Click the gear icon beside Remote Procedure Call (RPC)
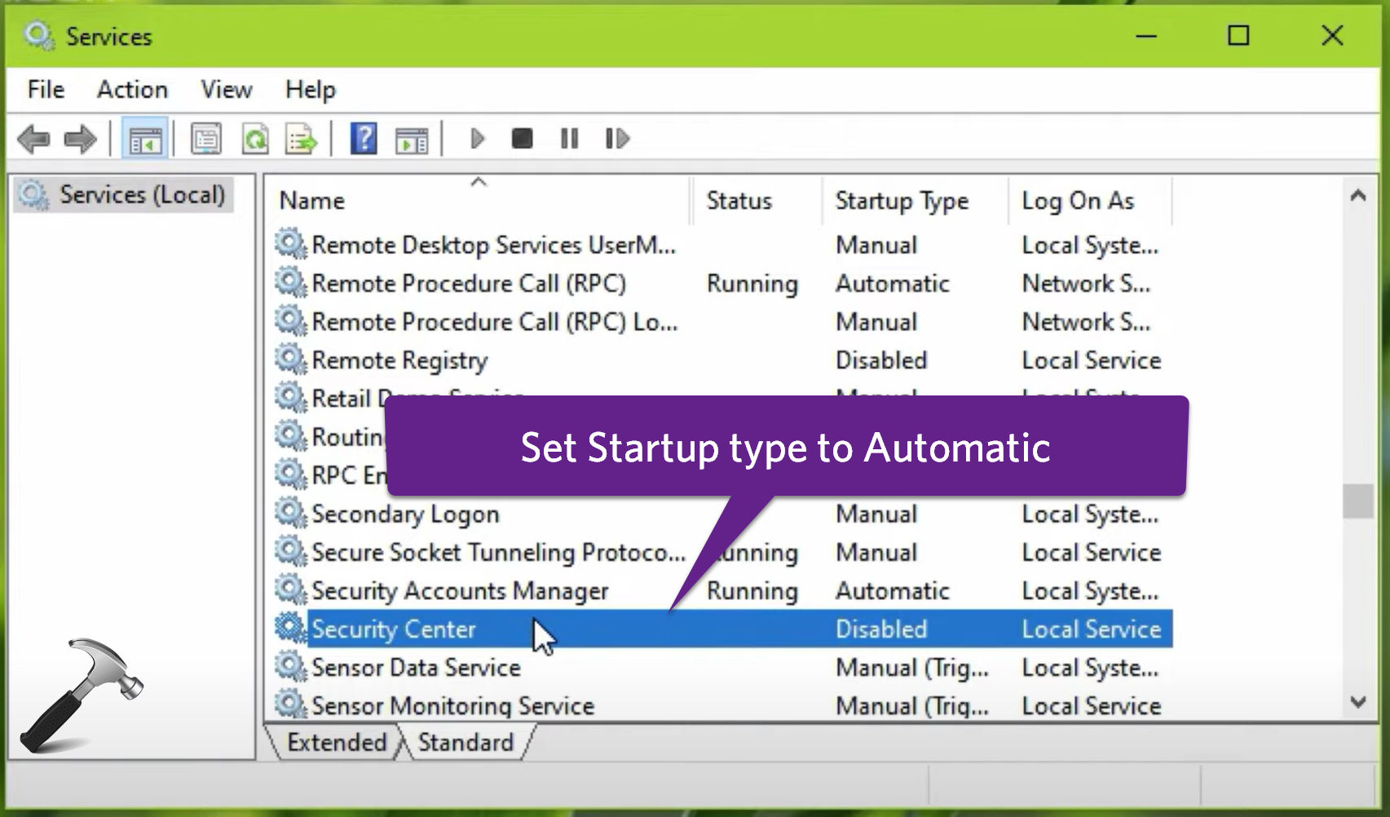The image size is (1390, 817). [x=290, y=282]
